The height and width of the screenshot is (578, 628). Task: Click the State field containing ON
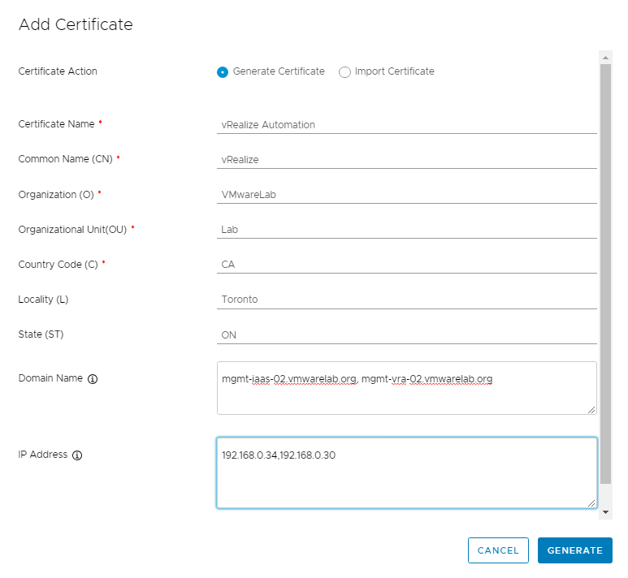(406, 334)
